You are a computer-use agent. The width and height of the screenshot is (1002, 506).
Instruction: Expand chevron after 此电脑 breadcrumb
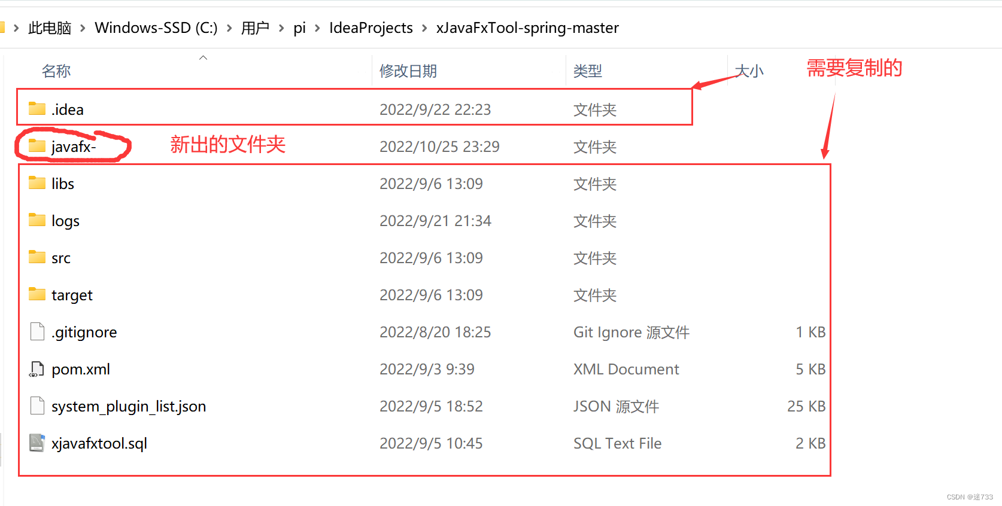tap(83, 28)
